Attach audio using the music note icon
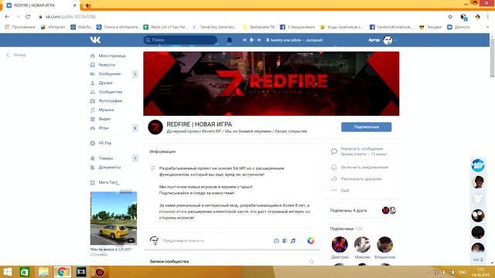 coord(293,241)
